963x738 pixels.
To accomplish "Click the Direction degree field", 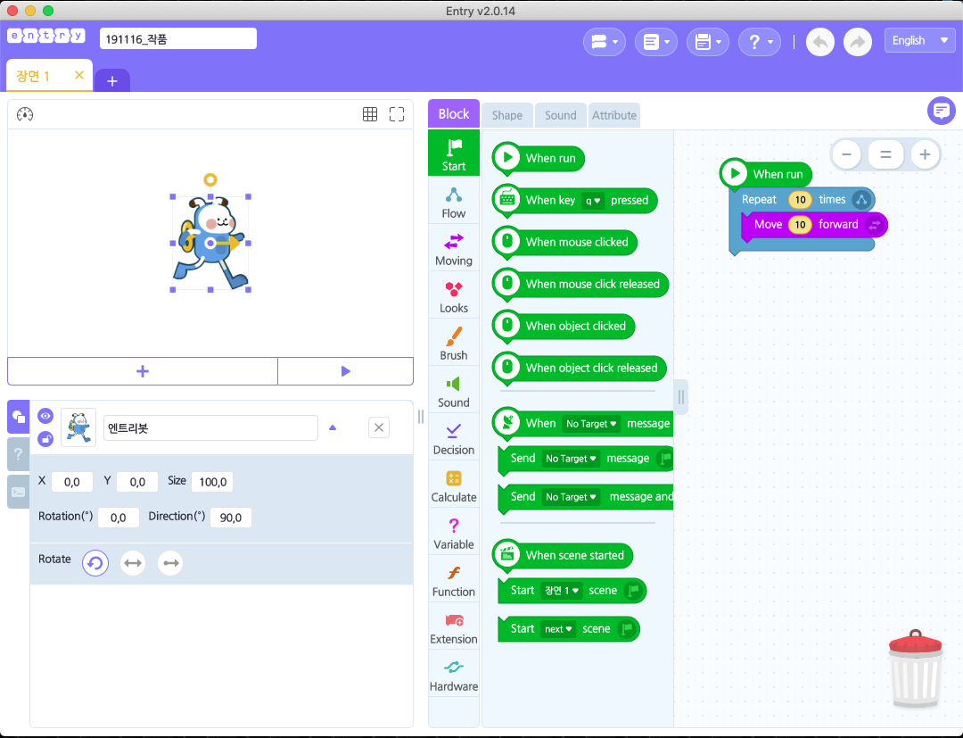I will pyautogui.click(x=230, y=518).
